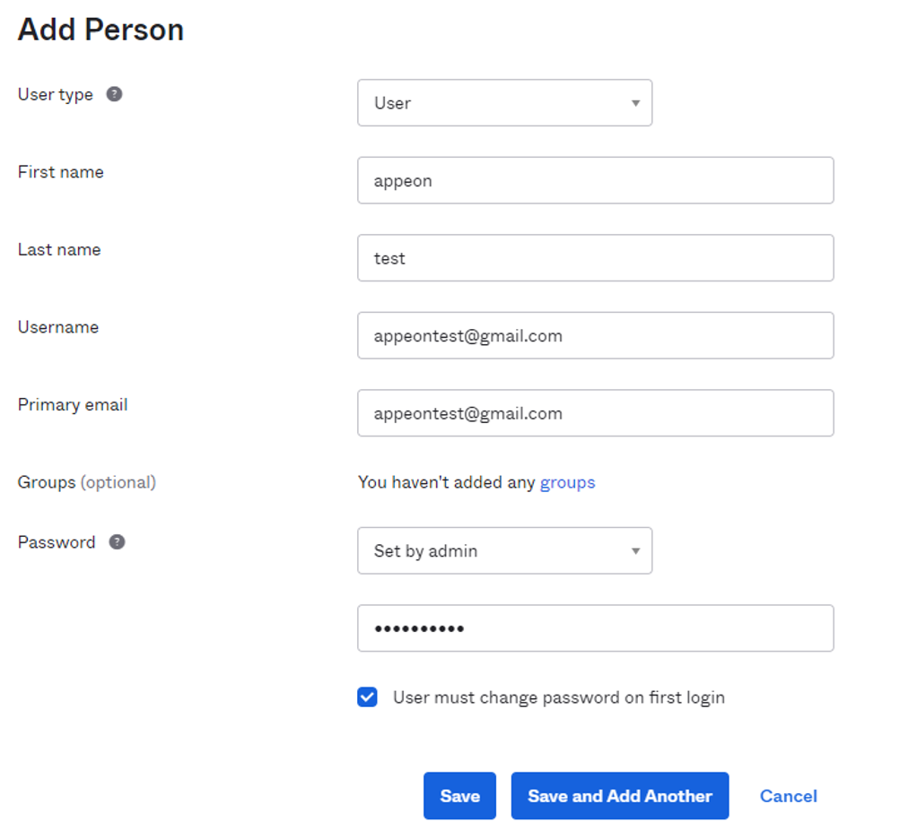Click the 'User type' label text

coord(56,95)
